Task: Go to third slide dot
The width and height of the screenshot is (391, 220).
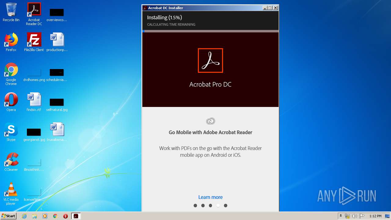Action: [x=210, y=206]
